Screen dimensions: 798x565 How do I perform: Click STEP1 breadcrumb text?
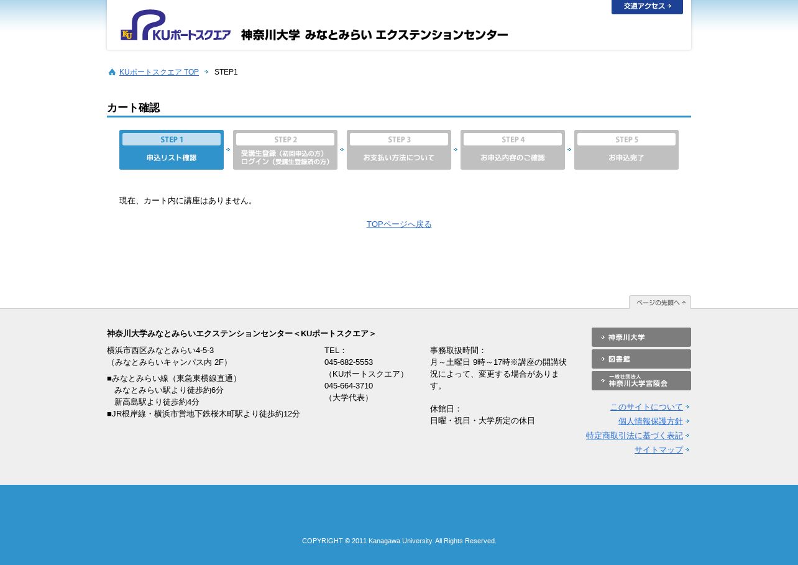tap(226, 72)
